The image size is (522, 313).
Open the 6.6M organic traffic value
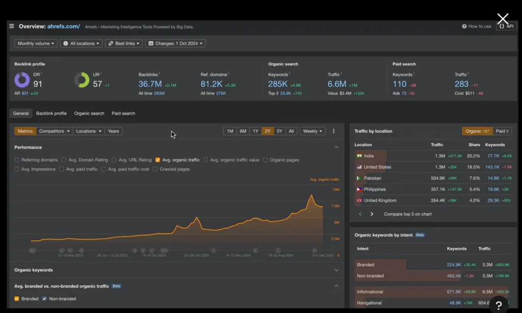[337, 84]
